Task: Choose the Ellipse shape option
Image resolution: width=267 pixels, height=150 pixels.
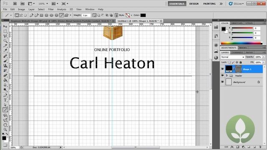Action: pyautogui.click(x=51, y=15)
